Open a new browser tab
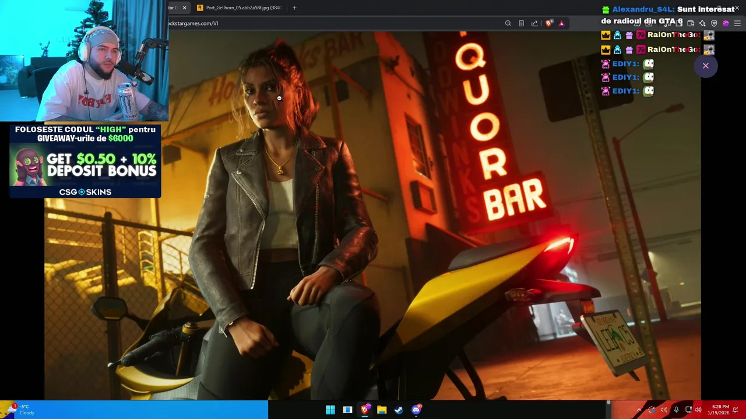This screenshot has width=746, height=419. [294, 8]
